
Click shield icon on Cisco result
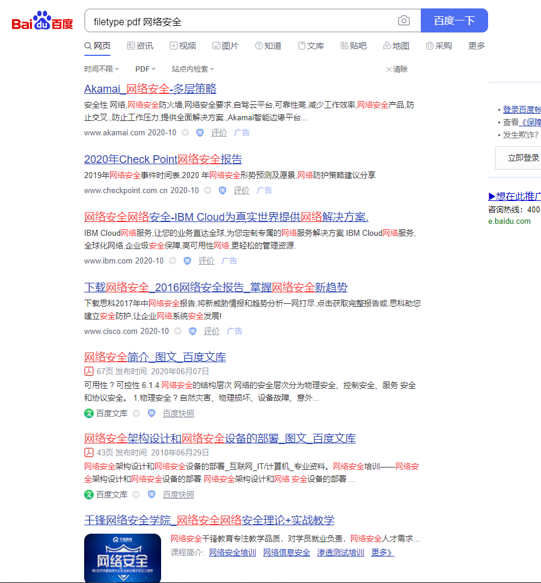[192, 331]
